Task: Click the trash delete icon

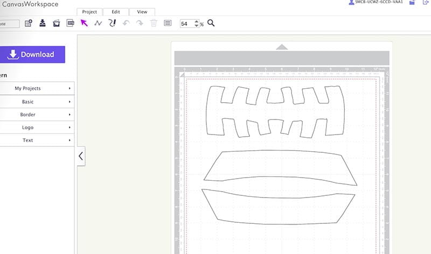Action: (x=154, y=23)
